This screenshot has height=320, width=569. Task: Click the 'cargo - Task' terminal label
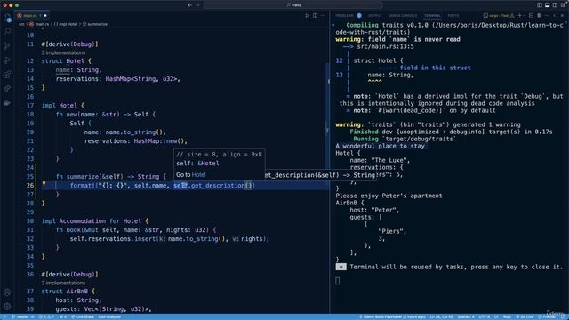click(499, 16)
